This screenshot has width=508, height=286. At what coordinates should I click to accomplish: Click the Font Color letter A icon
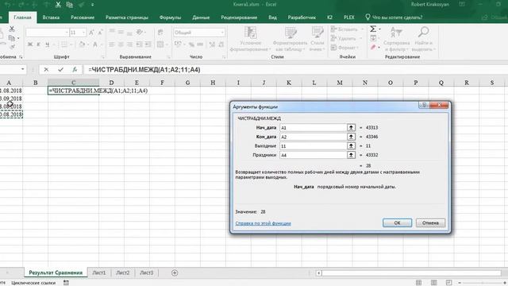point(95,44)
